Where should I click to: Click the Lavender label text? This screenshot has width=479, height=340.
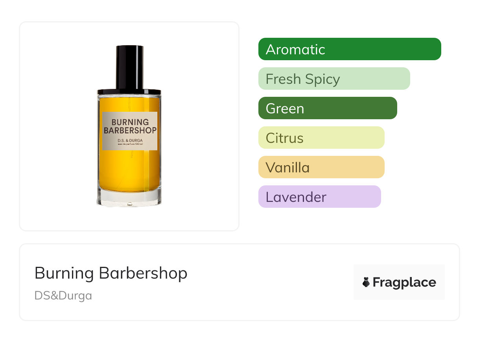tap(296, 197)
